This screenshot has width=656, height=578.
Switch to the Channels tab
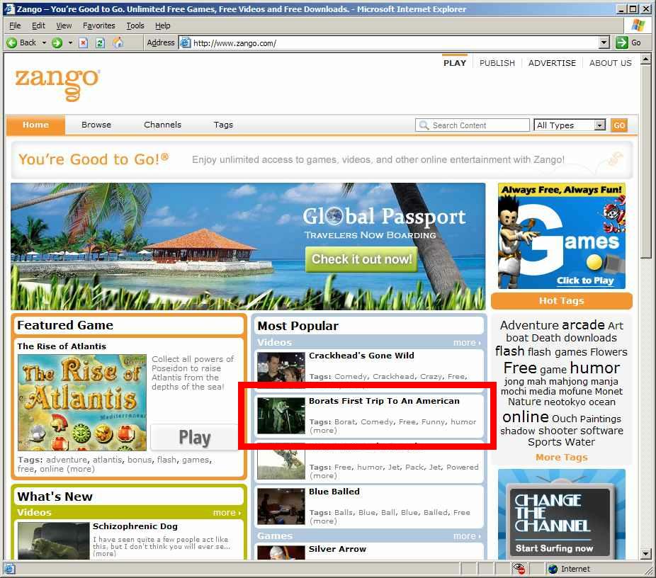pos(163,125)
